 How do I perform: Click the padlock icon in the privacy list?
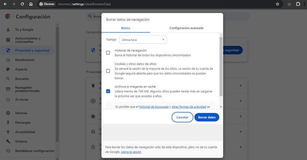click(x=93, y=147)
